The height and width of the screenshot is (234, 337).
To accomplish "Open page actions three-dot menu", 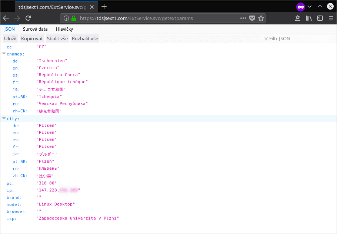I will [x=243, y=18].
